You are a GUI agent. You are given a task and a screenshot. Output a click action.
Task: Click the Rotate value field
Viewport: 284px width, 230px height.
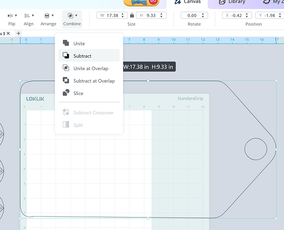[x=192, y=15]
